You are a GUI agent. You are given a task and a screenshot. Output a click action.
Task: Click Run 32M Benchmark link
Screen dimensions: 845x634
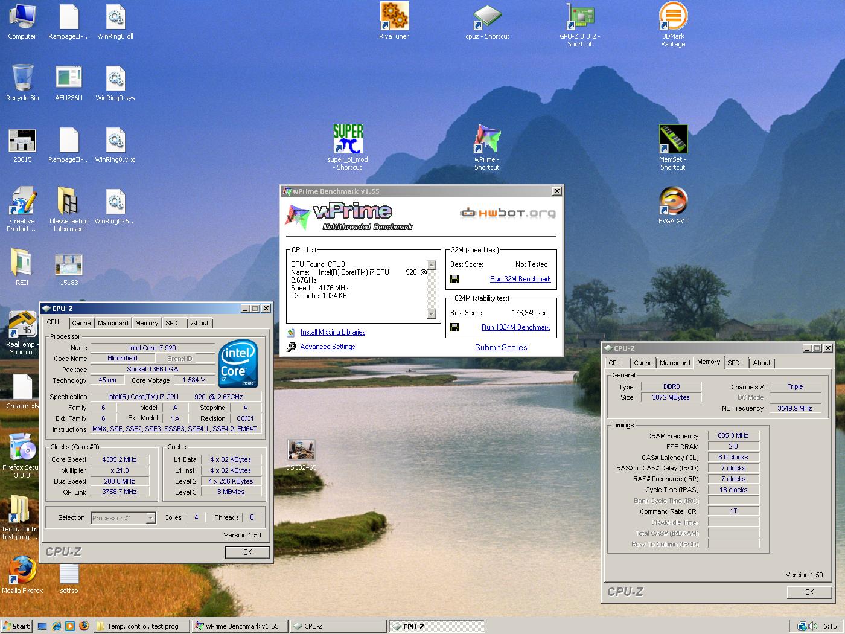click(520, 279)
